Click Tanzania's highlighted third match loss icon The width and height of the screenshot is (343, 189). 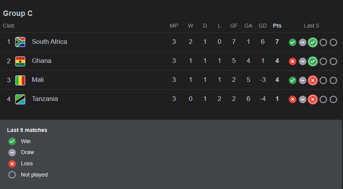313,99
